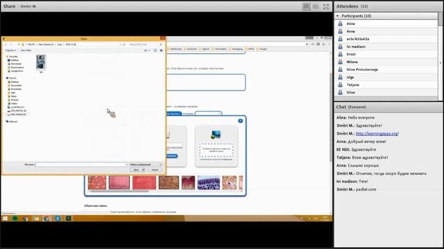
Task: Open Skype from the taskbar
Action: [58, 219]
